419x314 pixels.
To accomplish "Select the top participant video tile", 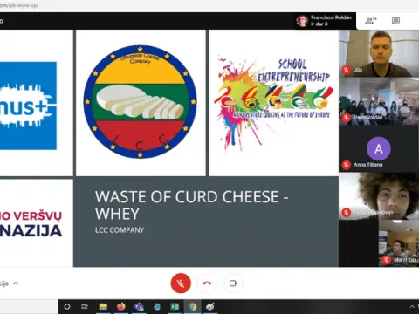I will [x=379, y=53].
